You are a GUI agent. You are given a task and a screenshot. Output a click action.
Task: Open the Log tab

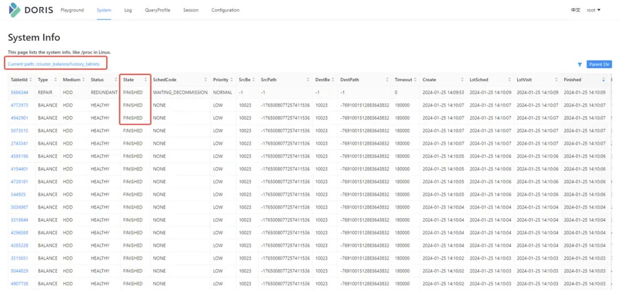click(x=128, y=10)
